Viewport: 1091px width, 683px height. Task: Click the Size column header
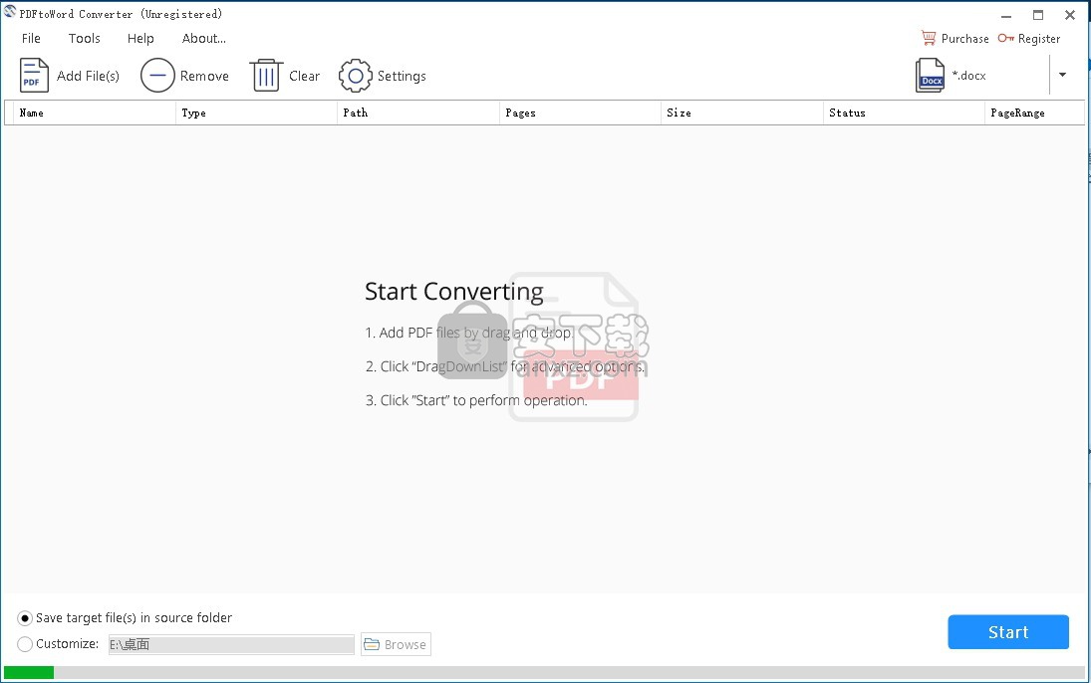click(741, 113)
